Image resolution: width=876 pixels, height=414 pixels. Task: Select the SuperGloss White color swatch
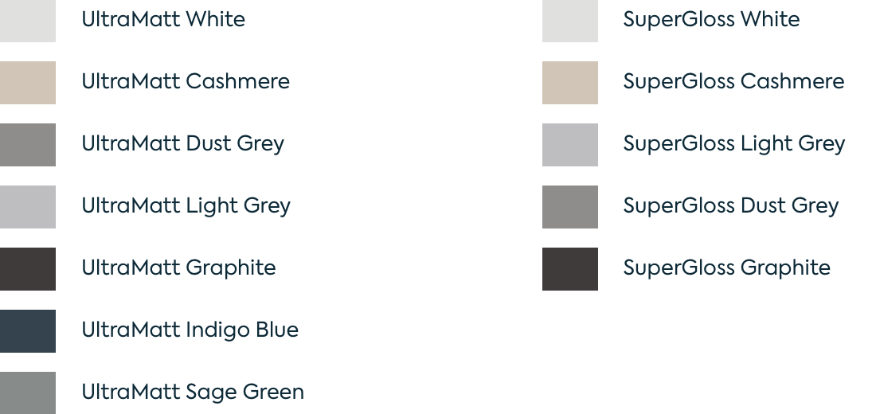(570, 21)
